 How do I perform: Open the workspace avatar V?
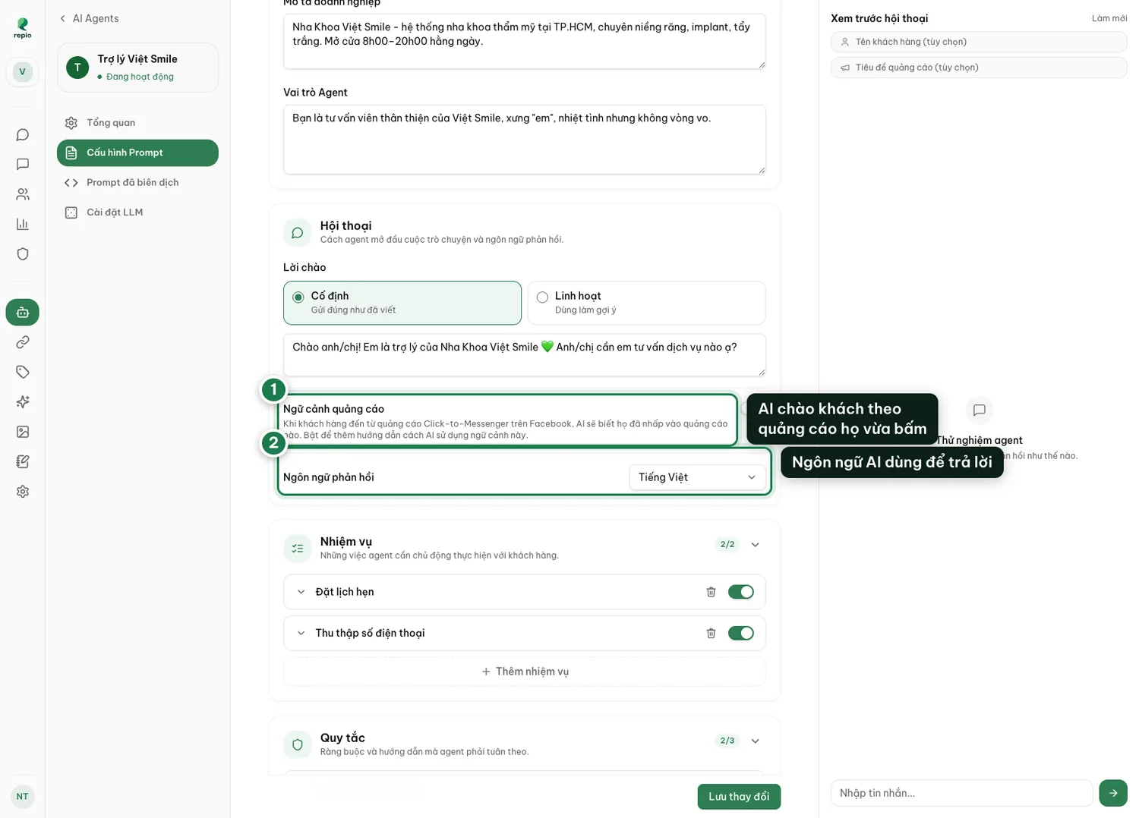pyautogui.click(x=23, y=72)
